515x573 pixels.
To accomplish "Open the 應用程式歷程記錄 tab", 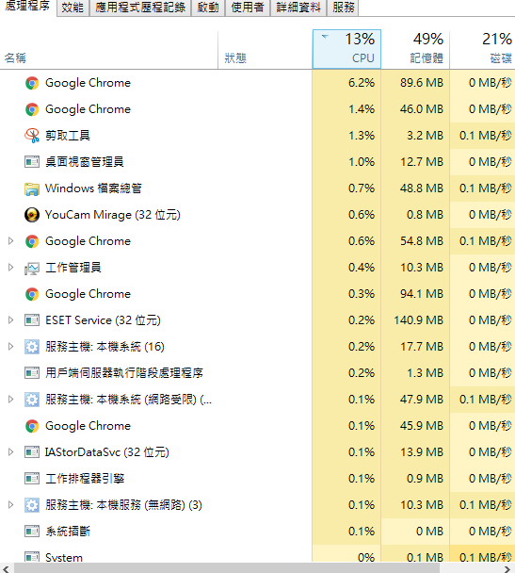I will coord(140,8).
